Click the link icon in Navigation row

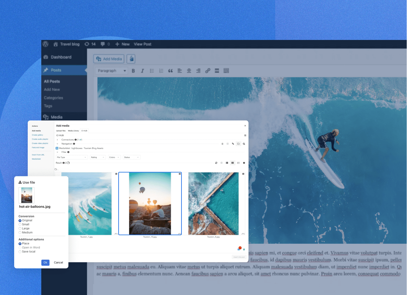coord(233,144)
